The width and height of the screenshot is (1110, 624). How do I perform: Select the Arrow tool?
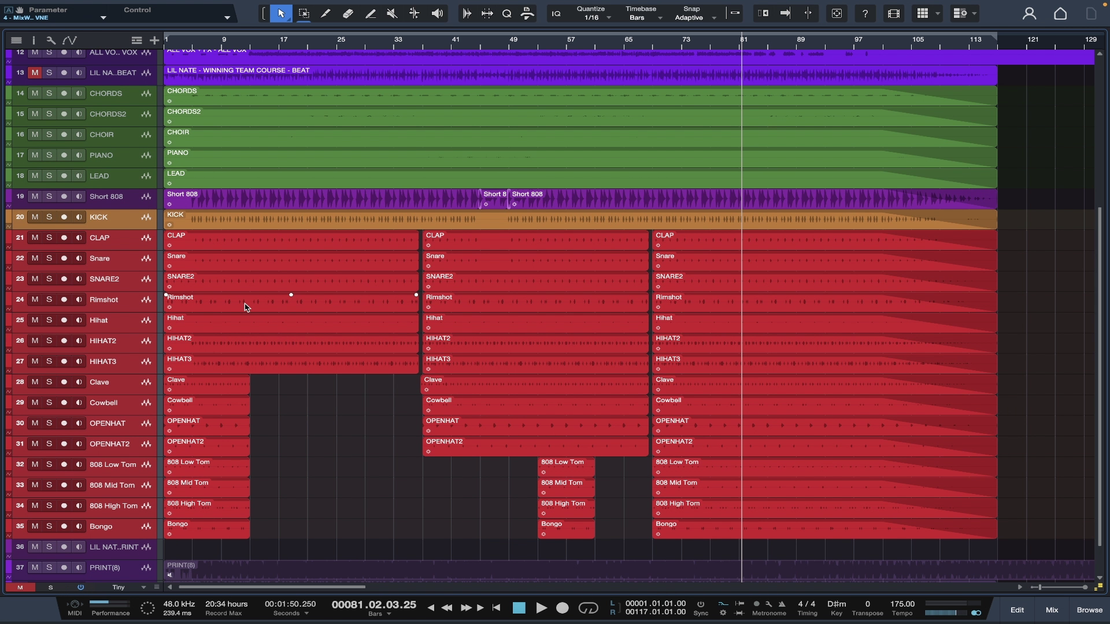pyautogui.click(x=281, y=13)
